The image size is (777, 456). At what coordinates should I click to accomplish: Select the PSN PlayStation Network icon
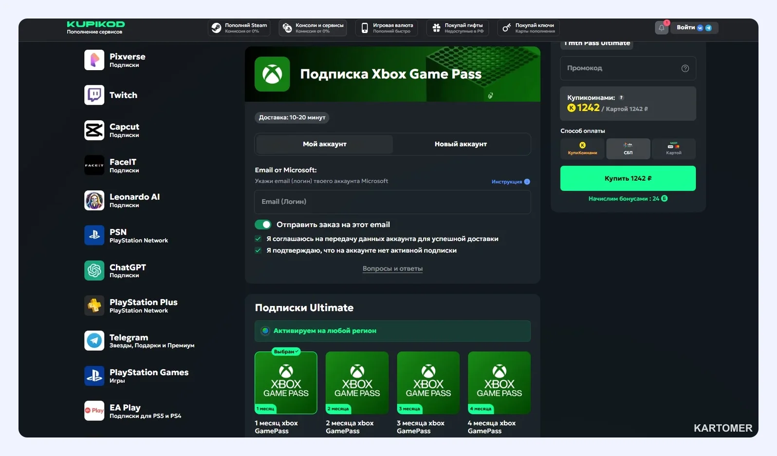(94, 235)
